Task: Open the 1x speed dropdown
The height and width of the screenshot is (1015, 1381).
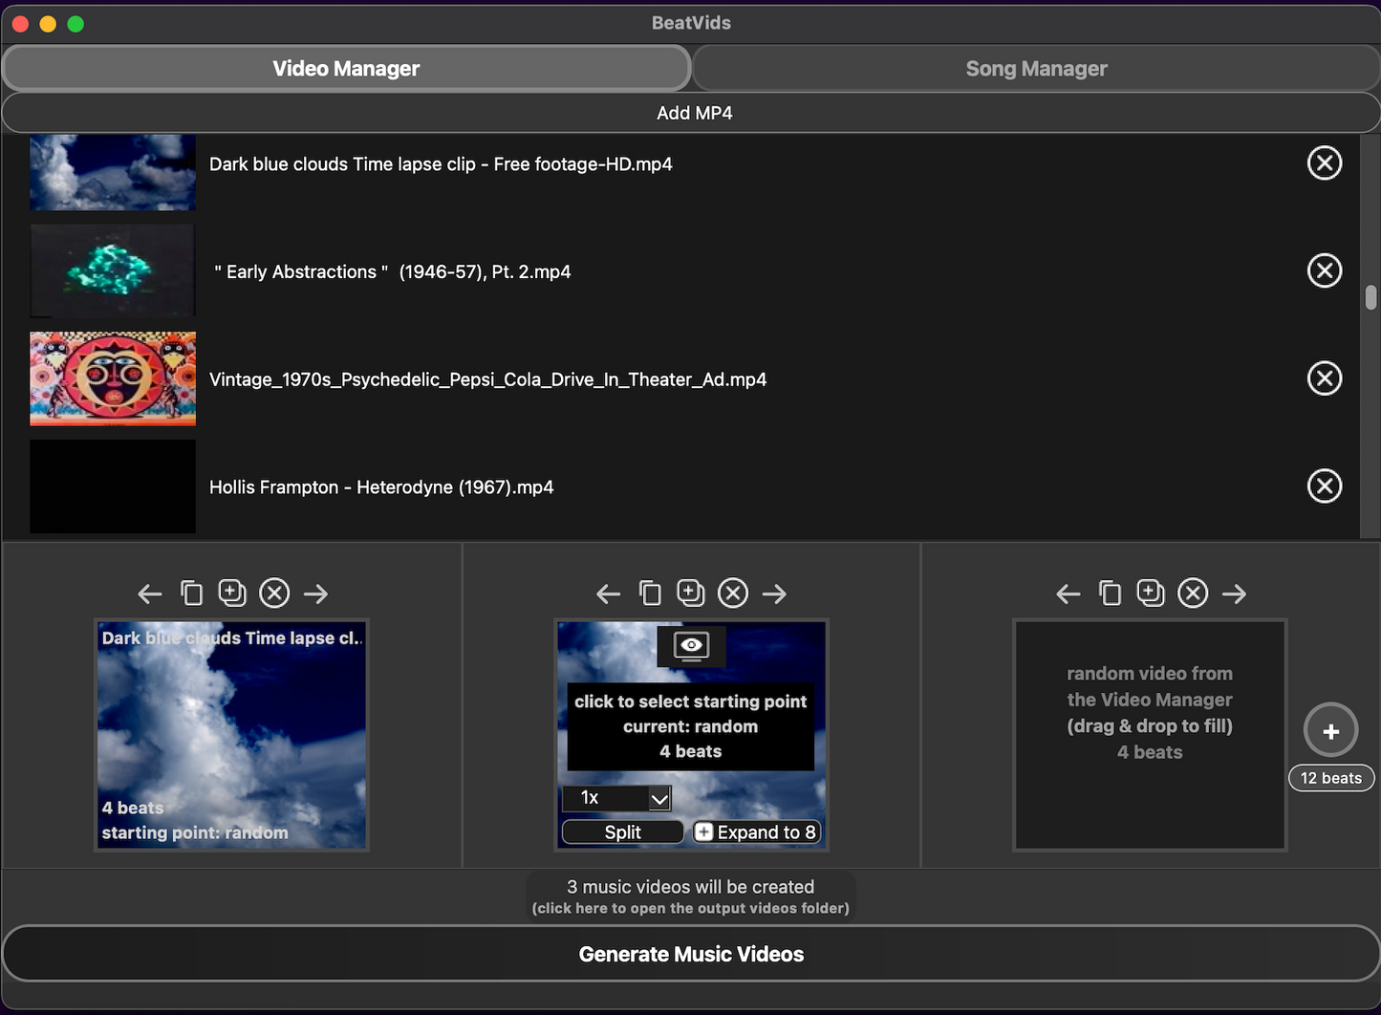Action: point(616,797)
